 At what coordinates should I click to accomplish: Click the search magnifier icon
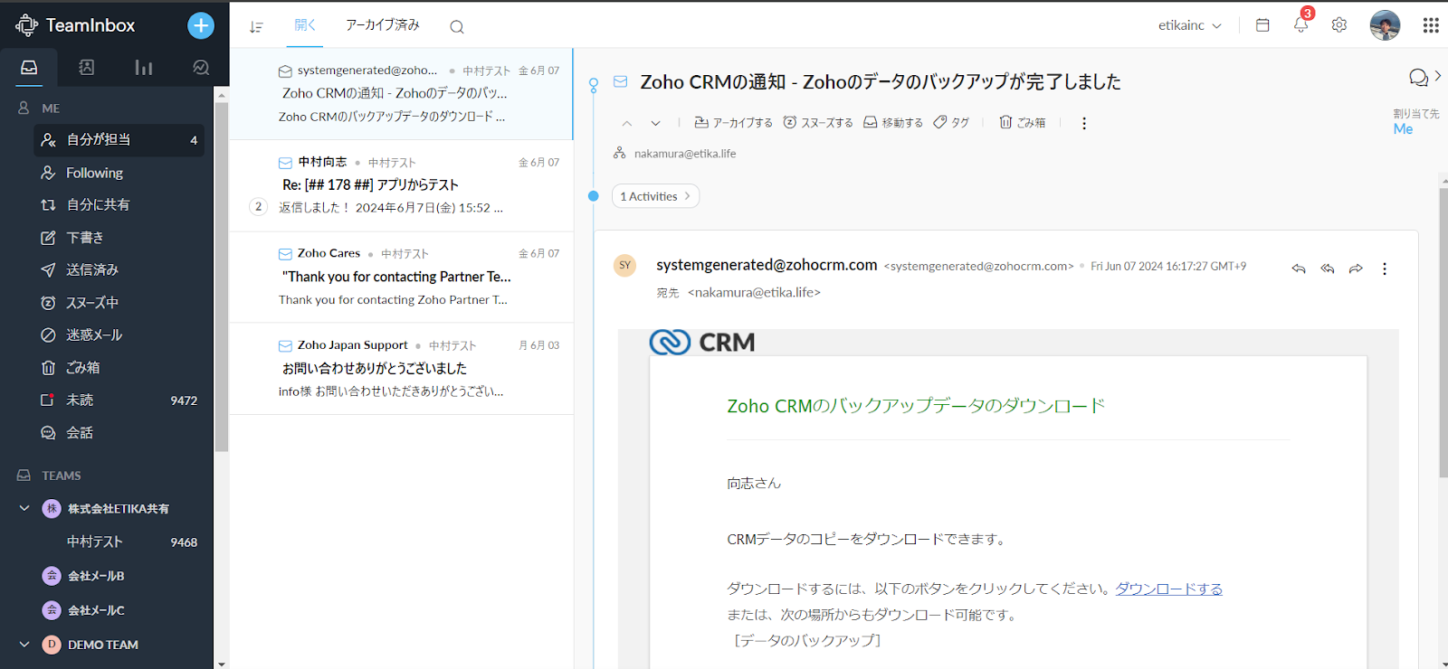pos(457,27)
